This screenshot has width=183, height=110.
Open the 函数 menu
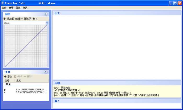(x=18, y=8)
